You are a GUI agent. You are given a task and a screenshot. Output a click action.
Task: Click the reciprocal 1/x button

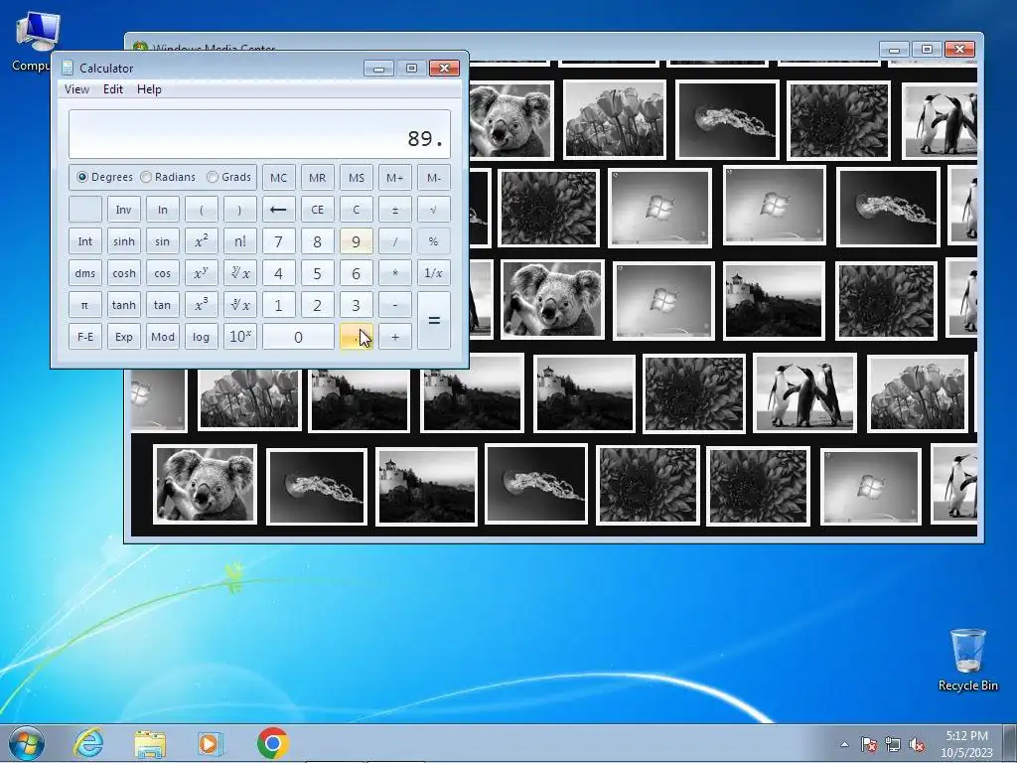[x=433, y=273]
